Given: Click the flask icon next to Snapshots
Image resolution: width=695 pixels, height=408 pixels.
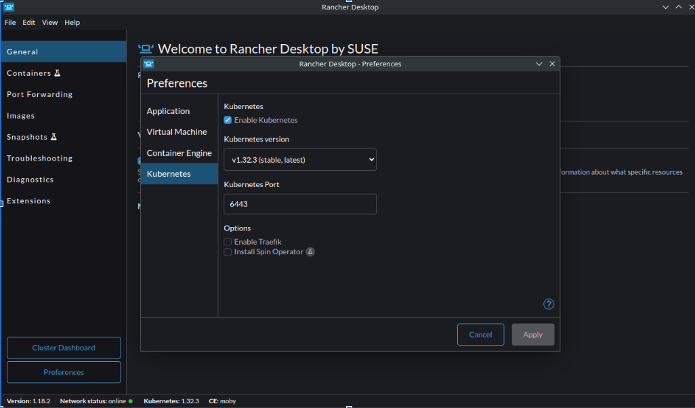Looking at the screenshot, I should [x=54, y=137].
